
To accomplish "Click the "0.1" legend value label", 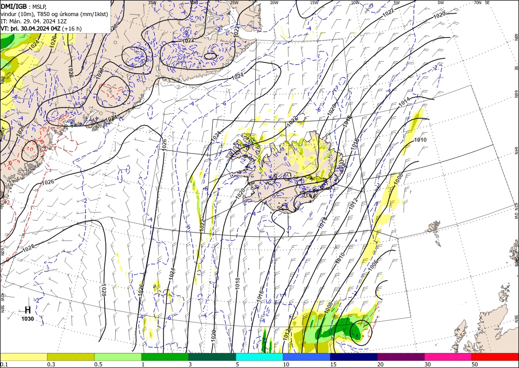I will click(x=4, y=364).
